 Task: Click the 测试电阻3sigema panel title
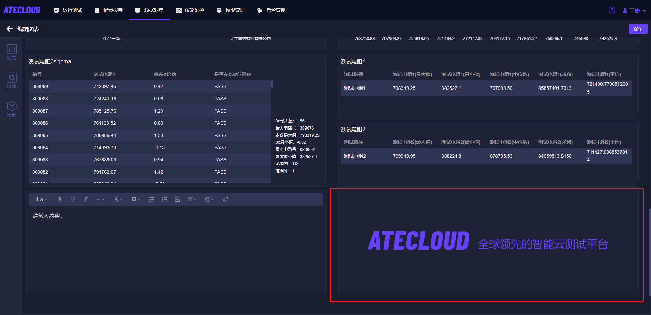(x=50, y=61)
